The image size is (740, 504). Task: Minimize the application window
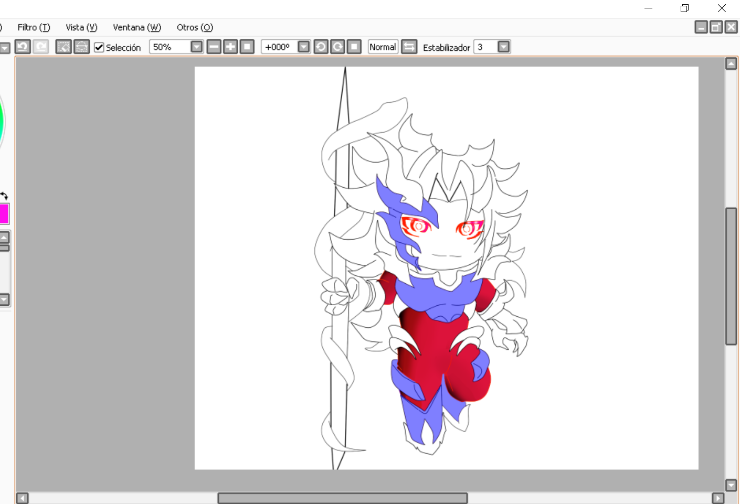tap(649, 8)
